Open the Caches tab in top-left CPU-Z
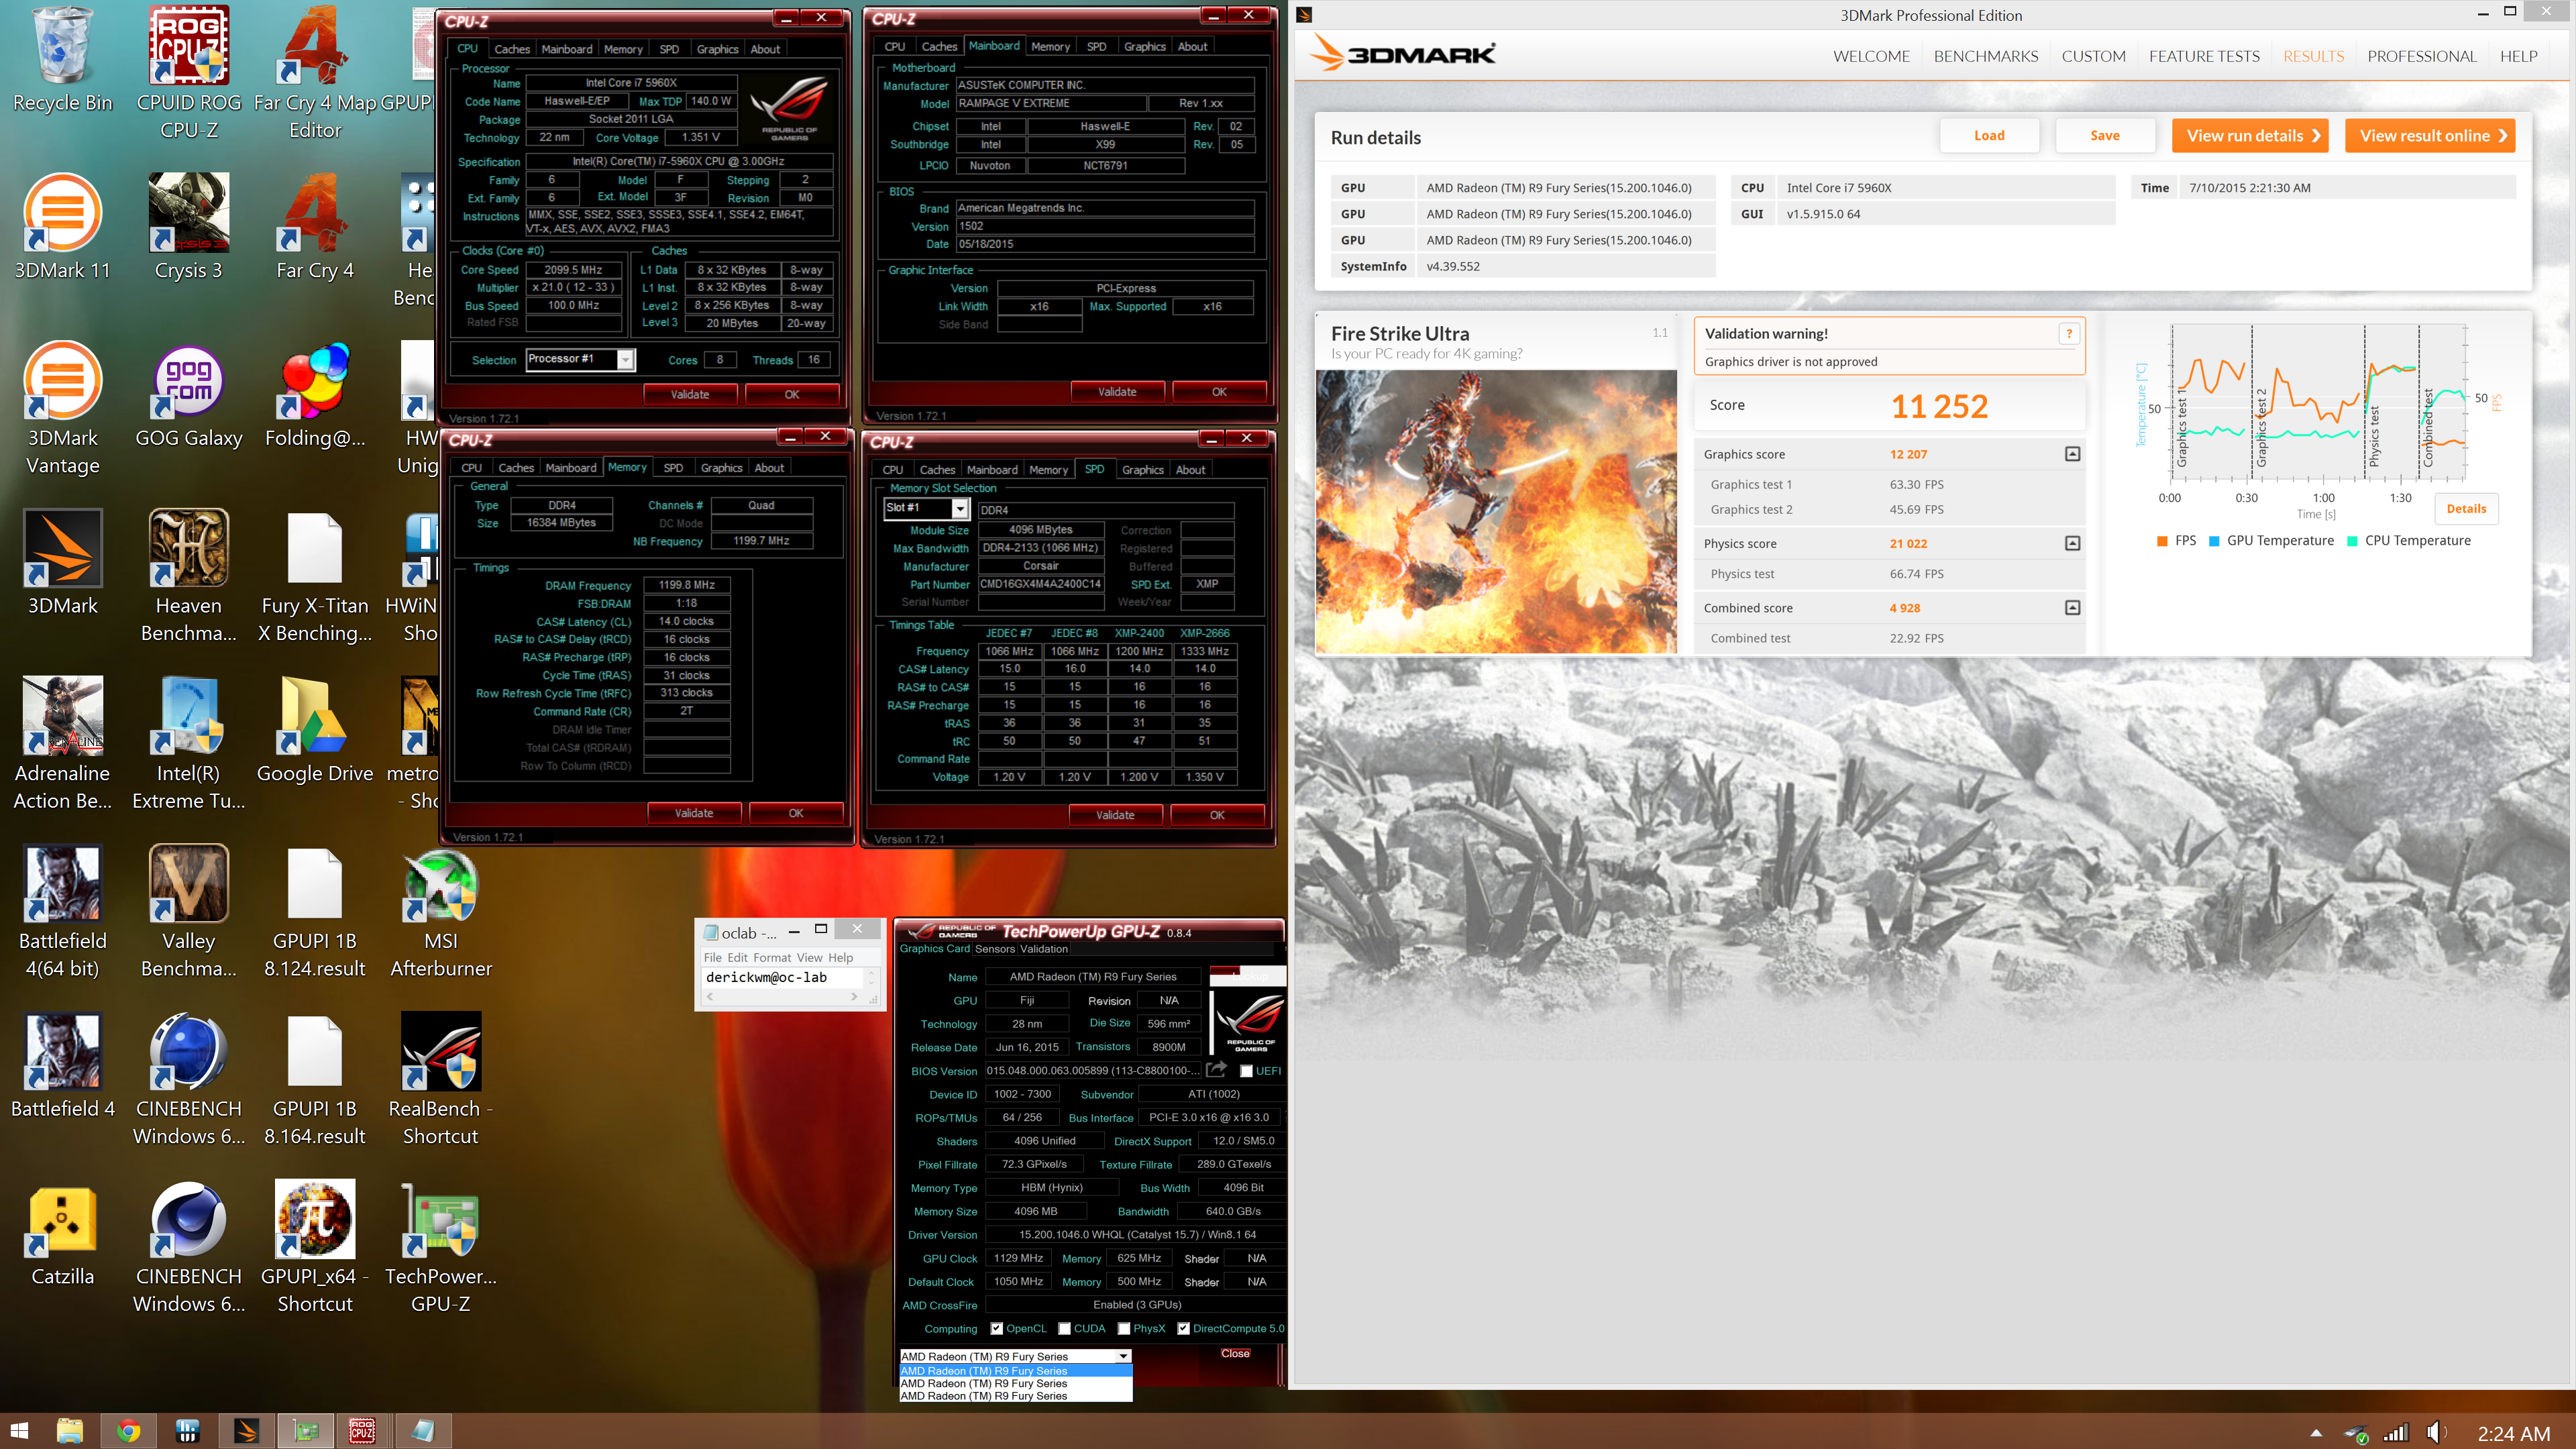2576x1449 pixels. tap(512, 49)
